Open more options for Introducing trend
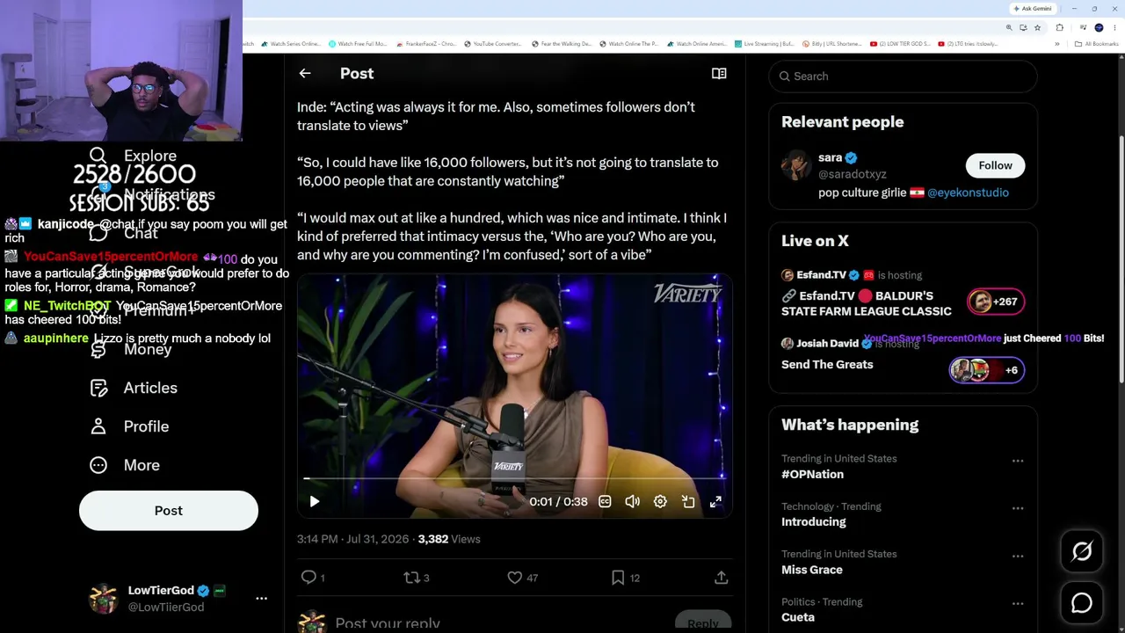1125x633 pixels. click(1018, 508)
